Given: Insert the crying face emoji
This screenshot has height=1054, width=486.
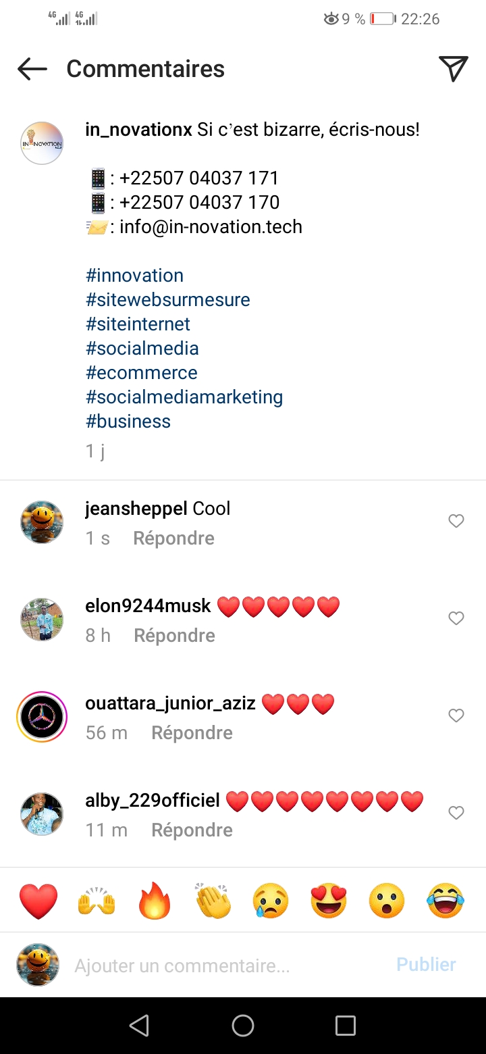Looking at the screenshot, I should click(x=271, y=901).
